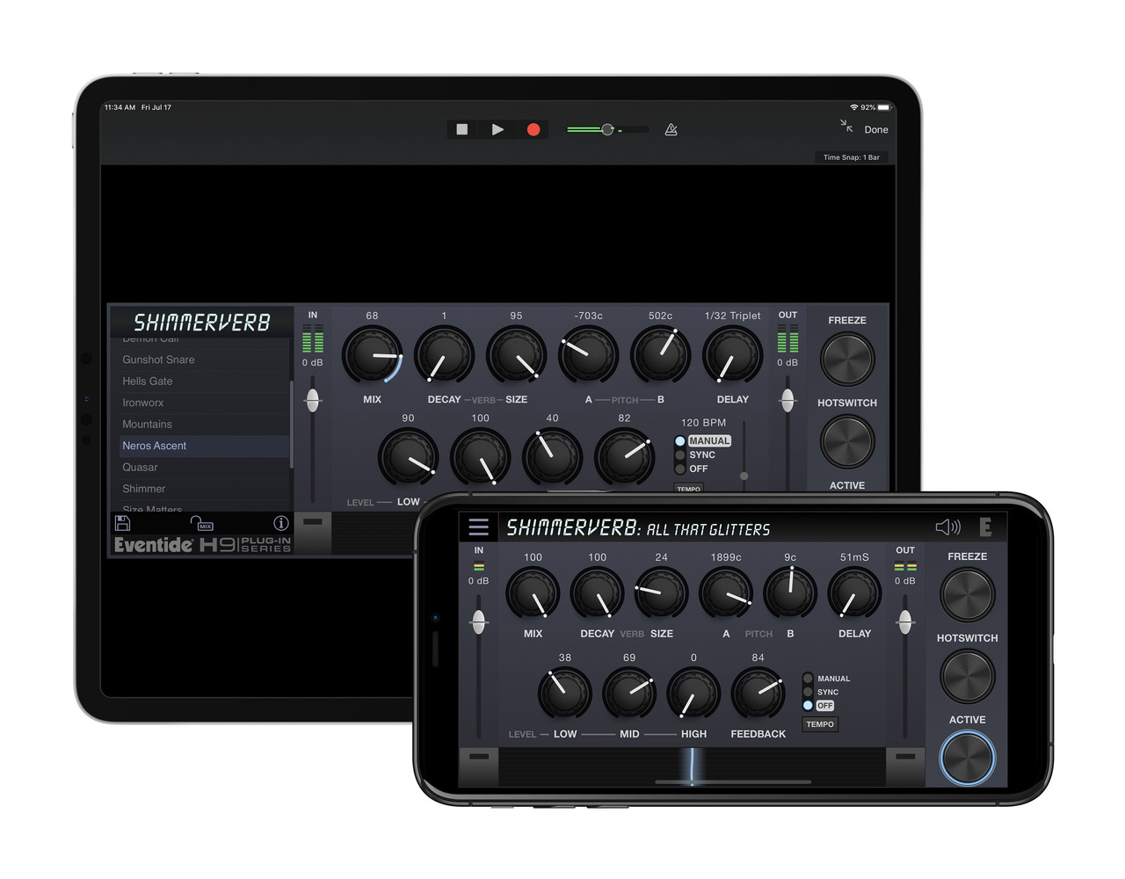Open the TEMPO tap panel on the iPad
The width and height of the screenshot is (1125, 879).
(x=688, y=489)
